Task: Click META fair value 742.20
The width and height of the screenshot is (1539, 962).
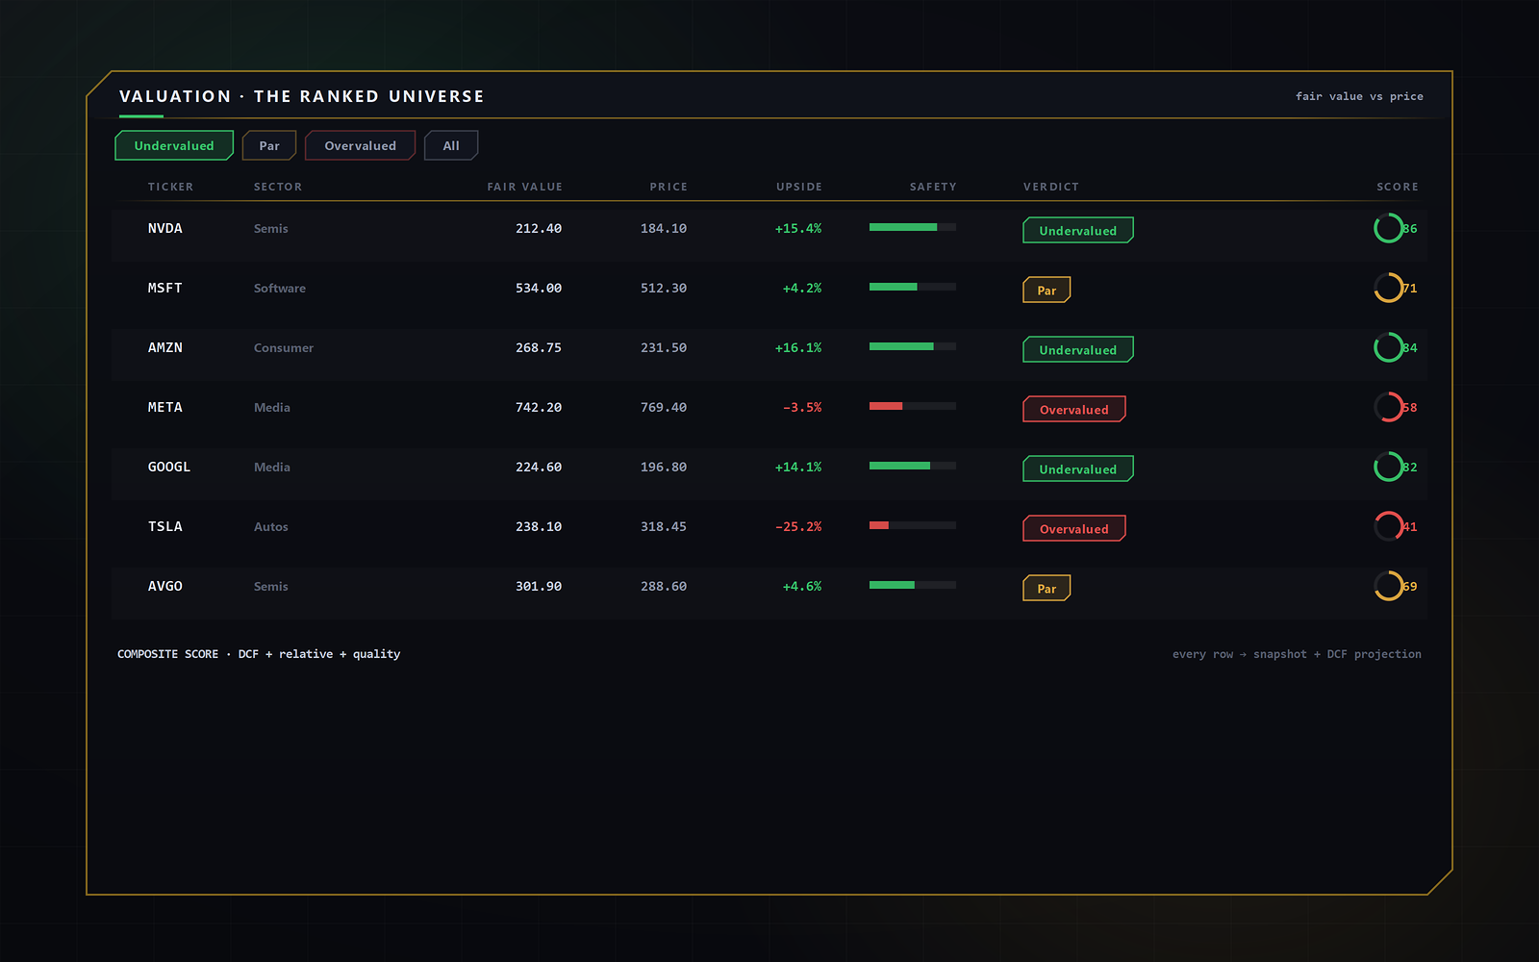Action: point(539,407)
